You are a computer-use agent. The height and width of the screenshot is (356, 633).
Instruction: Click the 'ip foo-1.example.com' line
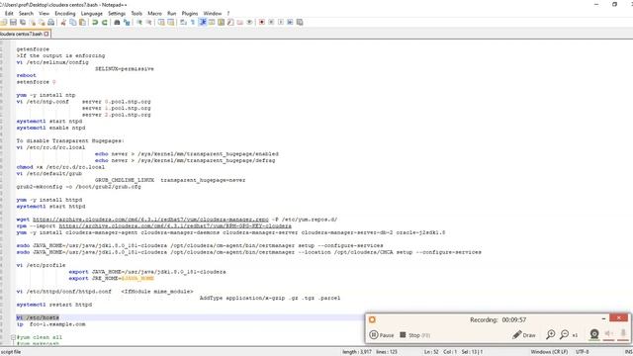[x=50, y=324]
